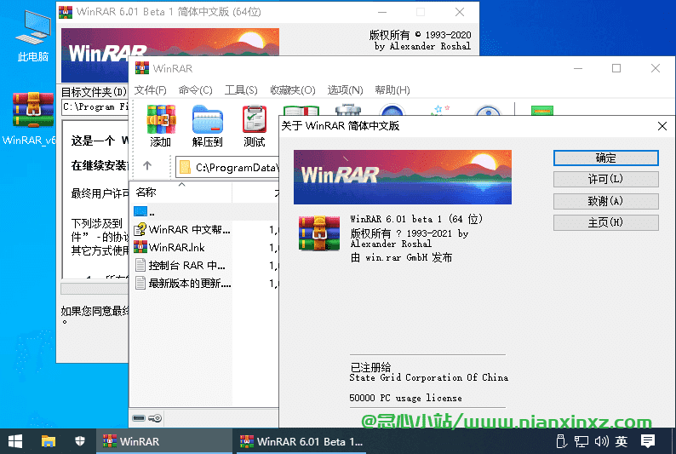Go up one folder level with arrow
The height and width of the screenshot is (454, 676).
coord(147,165)
